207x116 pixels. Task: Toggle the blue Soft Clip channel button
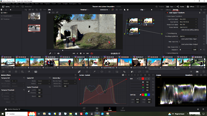pos(149,95)
